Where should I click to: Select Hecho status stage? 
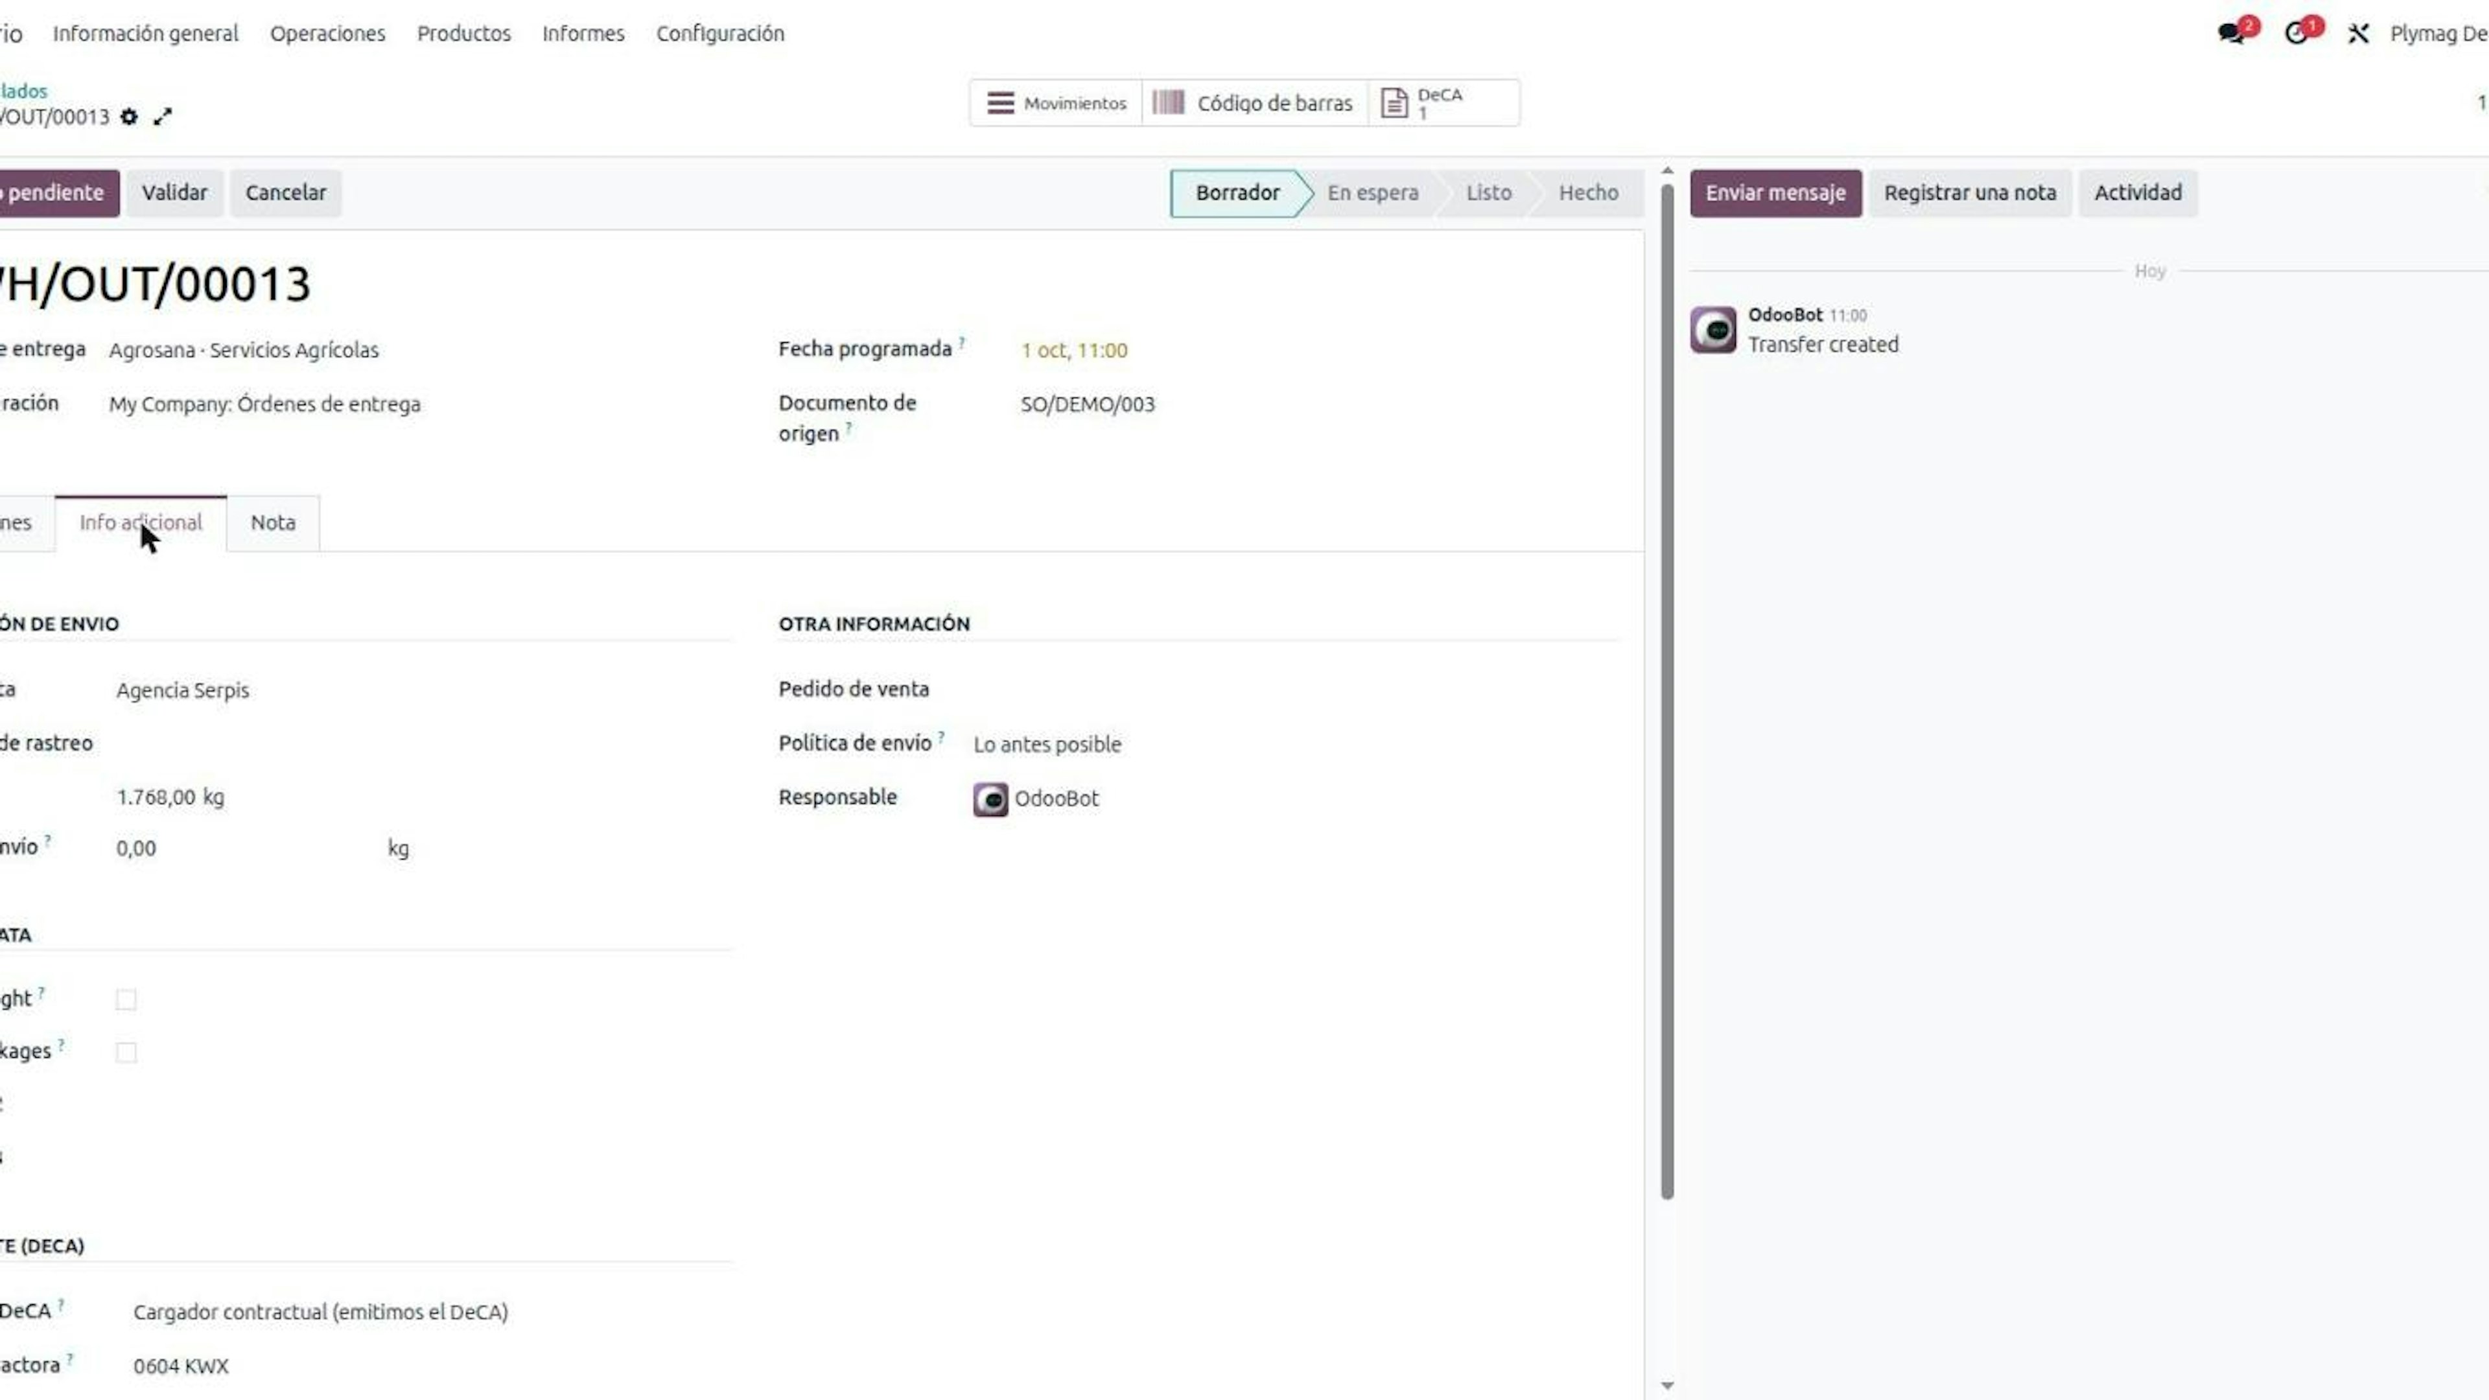click(1589, 193)
